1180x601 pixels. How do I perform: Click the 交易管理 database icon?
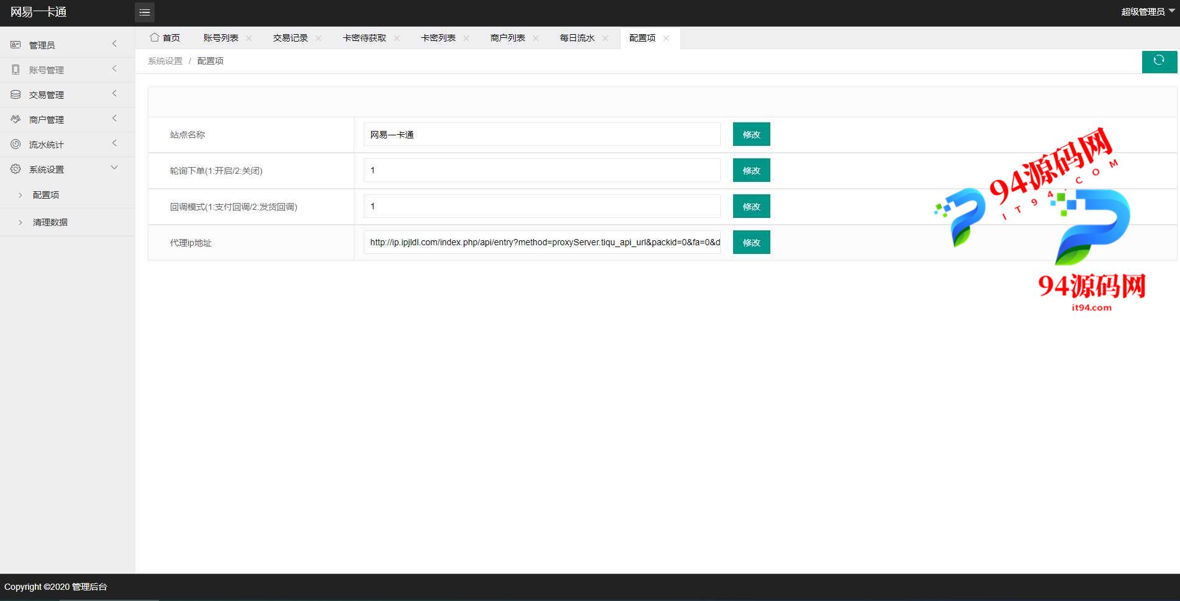(16, 94)
